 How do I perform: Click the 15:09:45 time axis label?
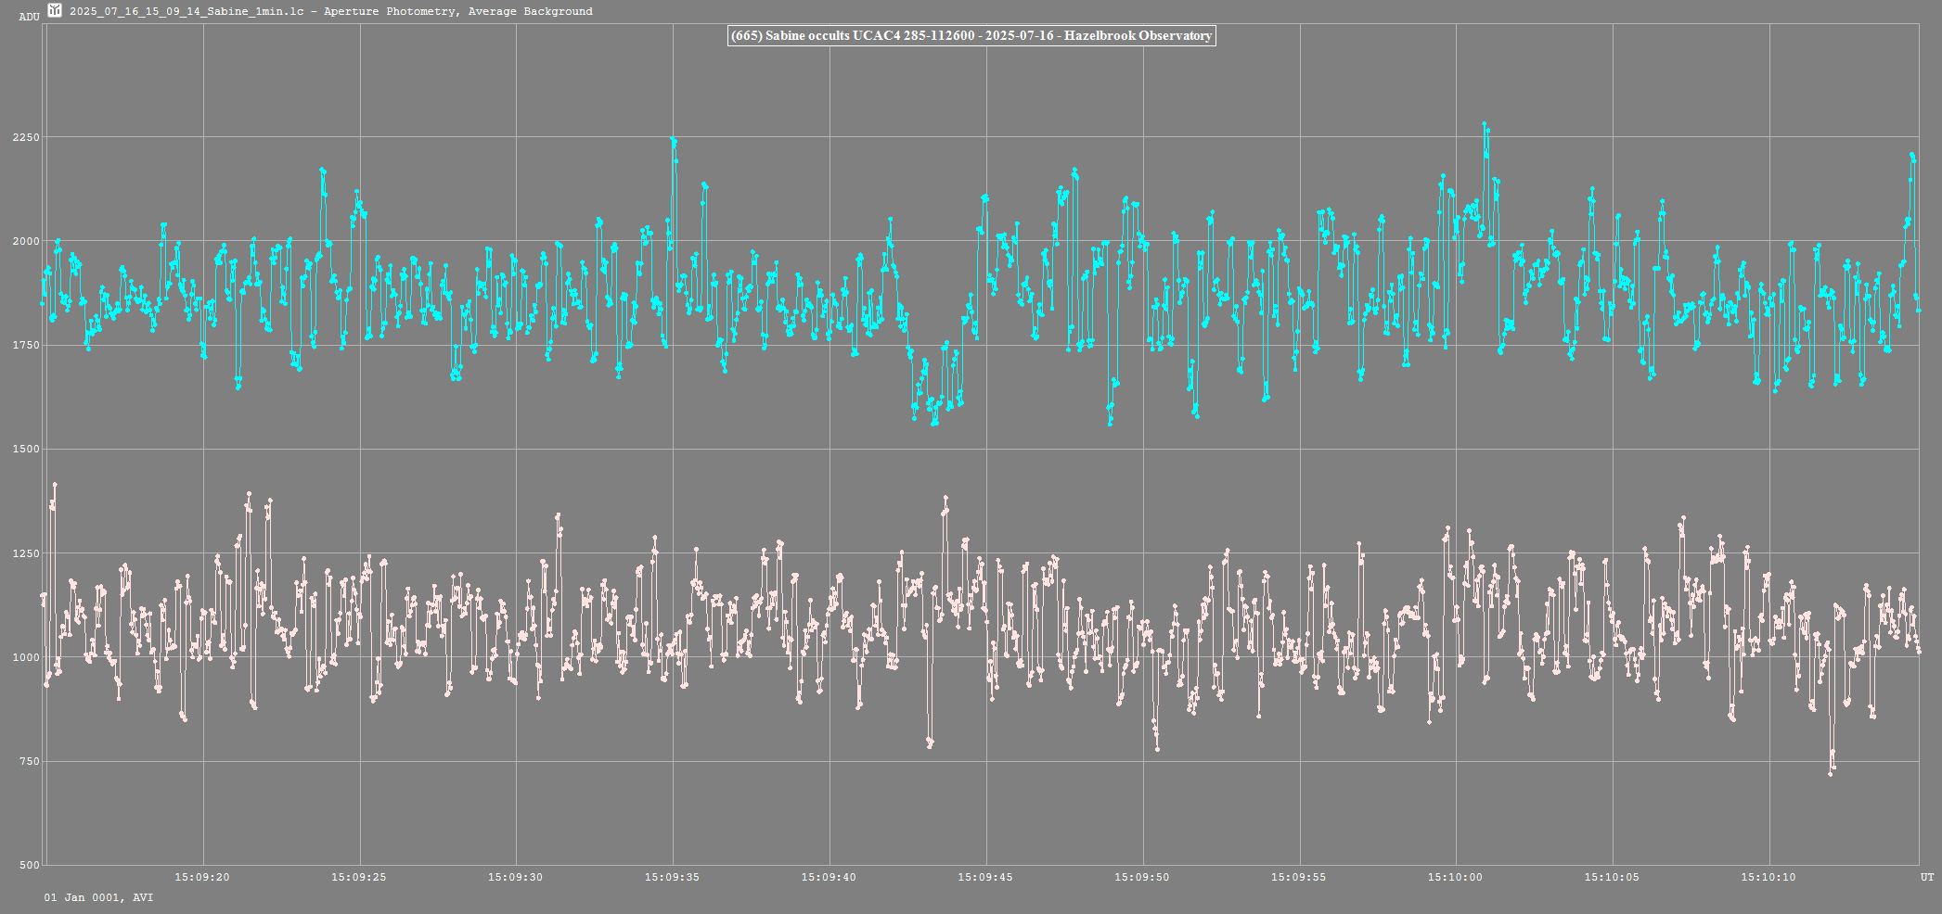pos(985,877)
